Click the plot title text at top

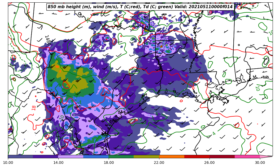[x=140, y=7]
